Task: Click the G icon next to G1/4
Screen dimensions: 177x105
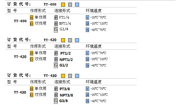Action: pyautogui.click(x=56, y=30)
